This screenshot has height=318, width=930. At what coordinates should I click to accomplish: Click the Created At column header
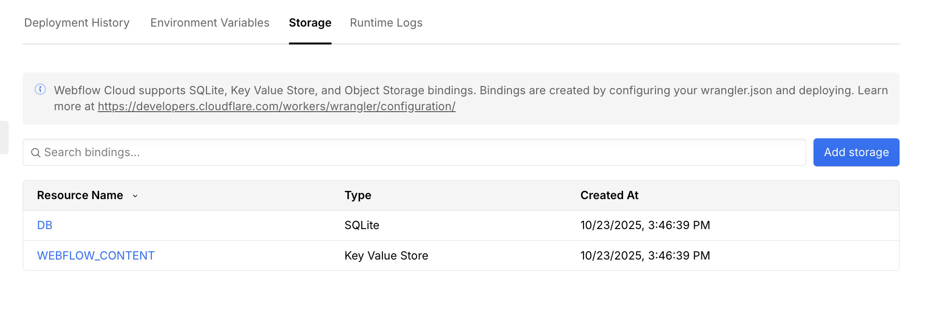[609, 195]
